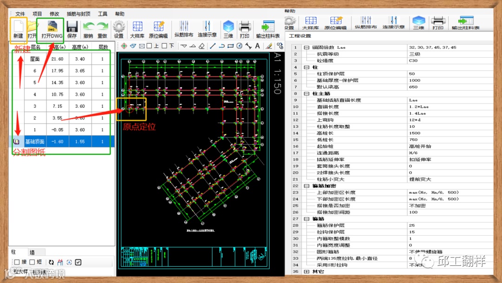Click the red-blue column align icon
502x283 pixels.
(x=60, y=262)
